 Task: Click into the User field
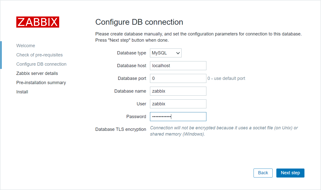coord(178,104)
